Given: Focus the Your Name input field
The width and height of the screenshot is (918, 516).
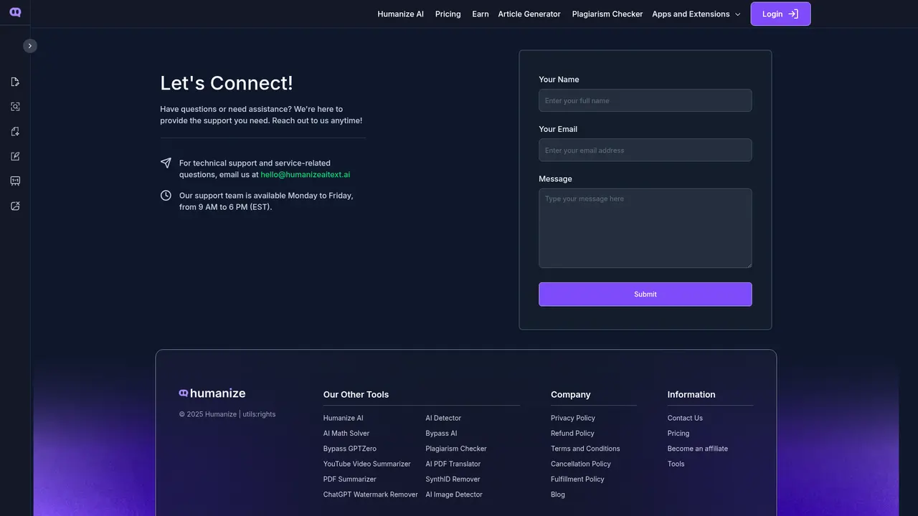Looking at the screenshot, I should click(x=645, y=100).
